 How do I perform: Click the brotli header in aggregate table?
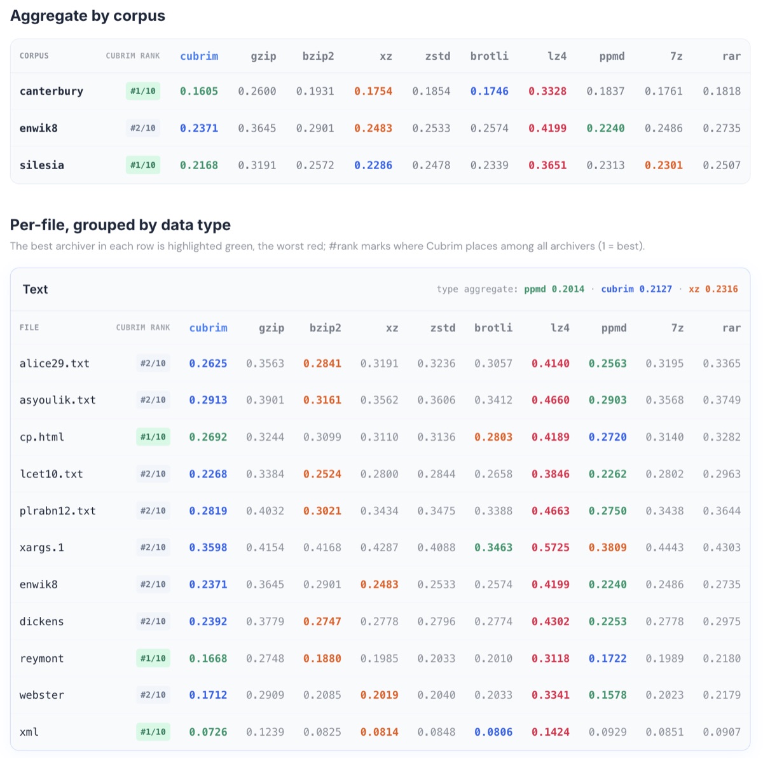click(490, 56)
